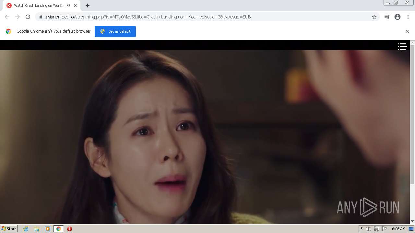Open the video playlist menu icon
Viewport: 415px width, 233px height.
click(x=402, y=47)
